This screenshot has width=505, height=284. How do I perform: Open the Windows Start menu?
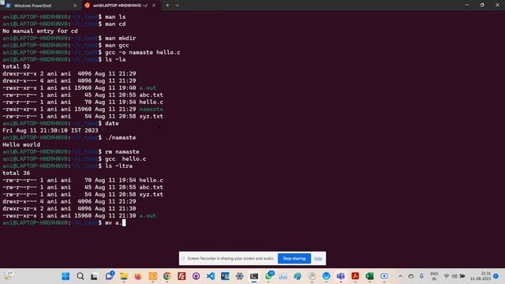click(65, 276)
